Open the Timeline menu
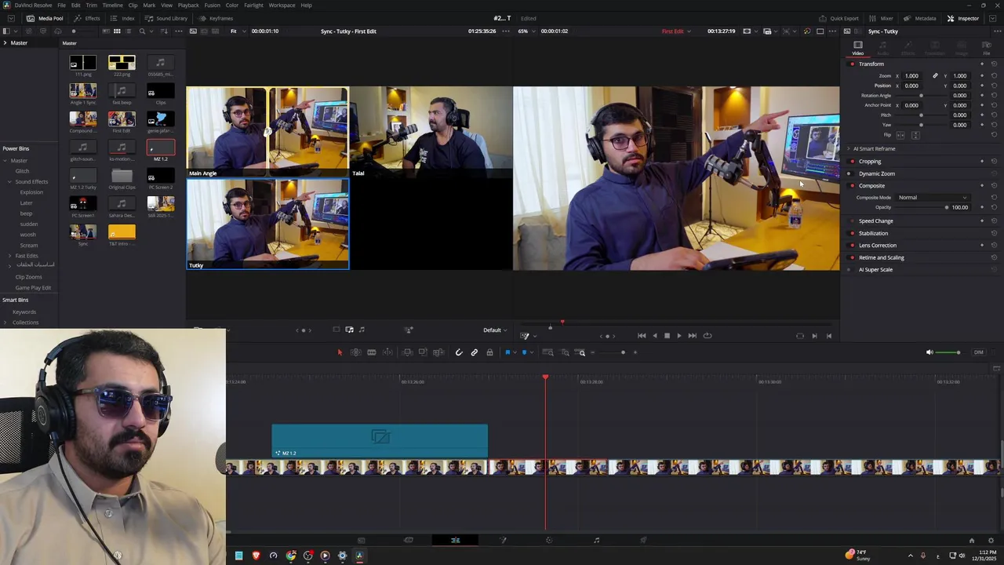 pyautogui.click(x=112, y=5)
